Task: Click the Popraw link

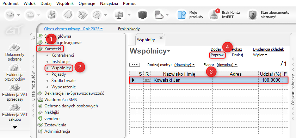Action: coord(217,55)
